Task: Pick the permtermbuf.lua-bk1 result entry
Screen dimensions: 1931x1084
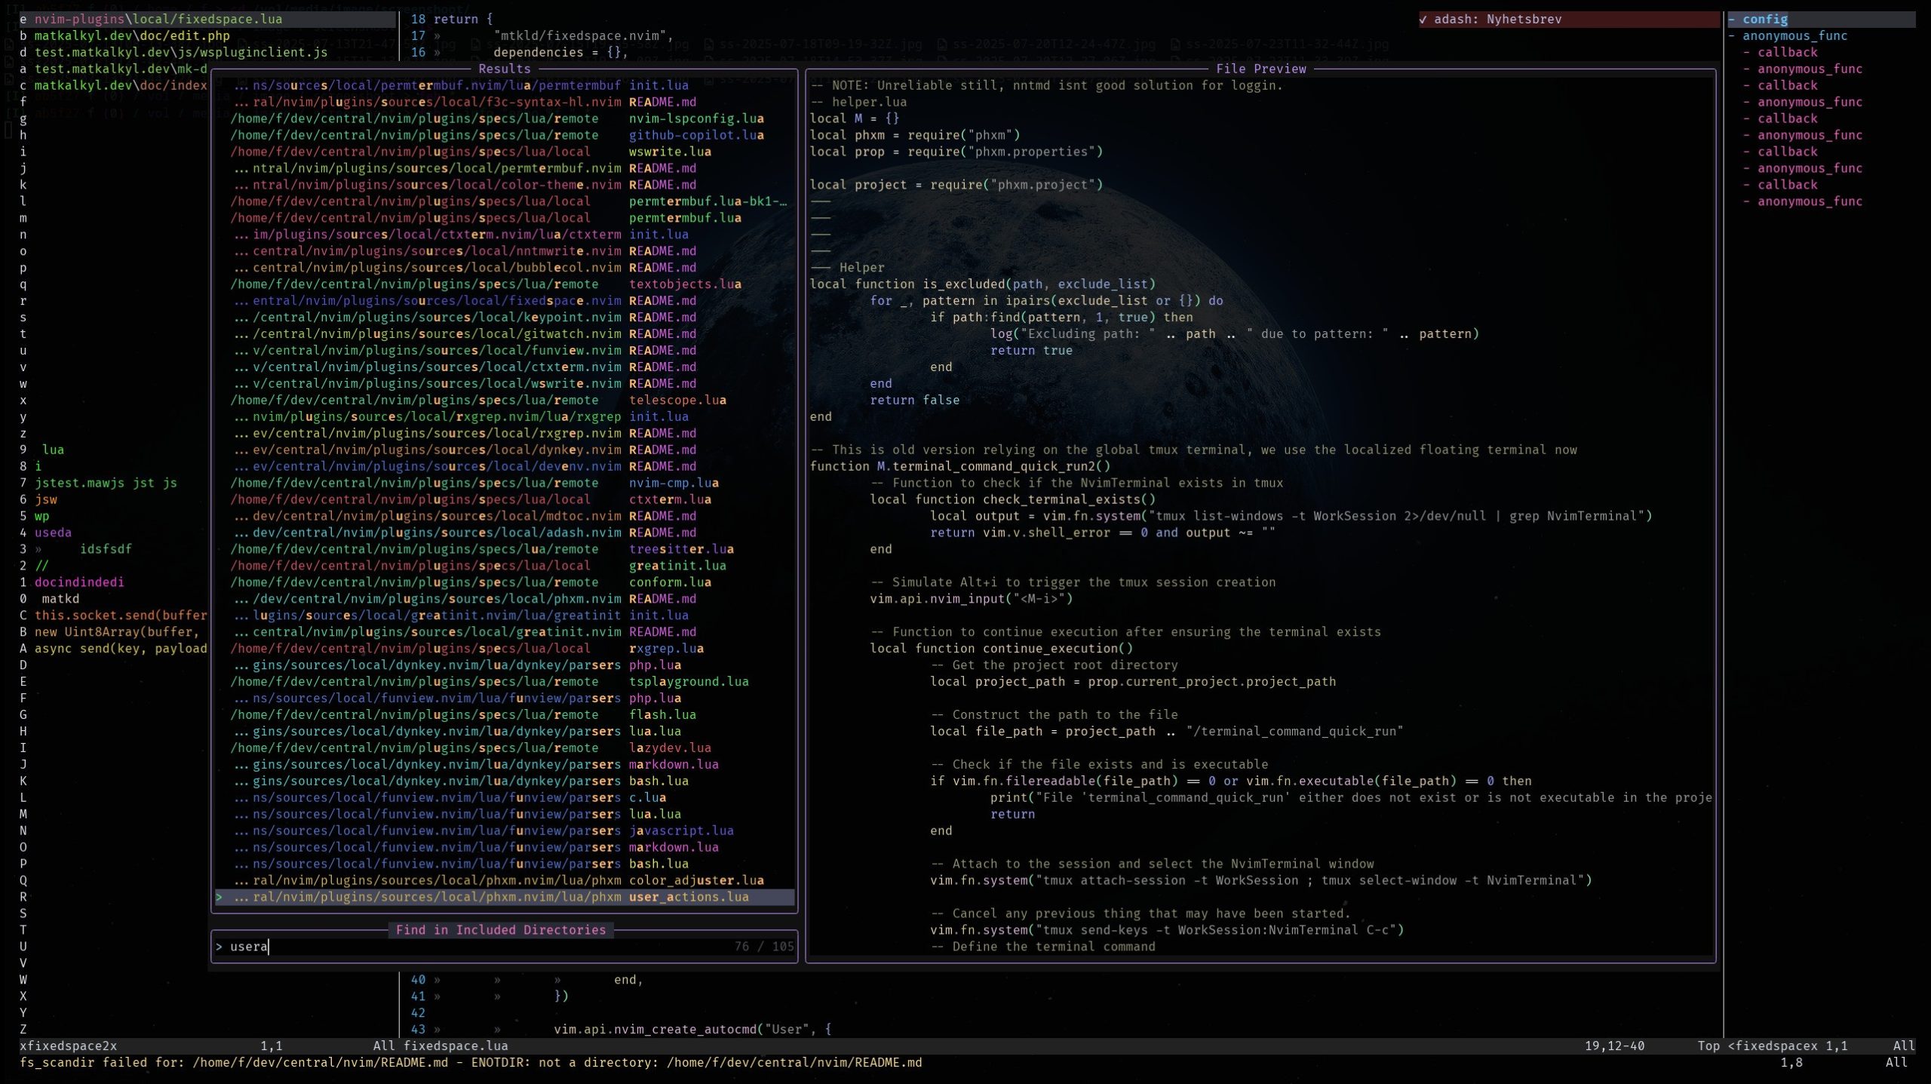Action: tap(504, 201)
